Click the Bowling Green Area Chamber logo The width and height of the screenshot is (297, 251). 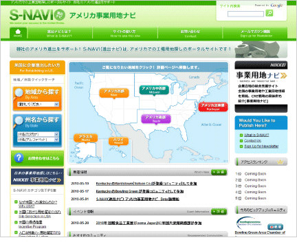click(249, 222)
